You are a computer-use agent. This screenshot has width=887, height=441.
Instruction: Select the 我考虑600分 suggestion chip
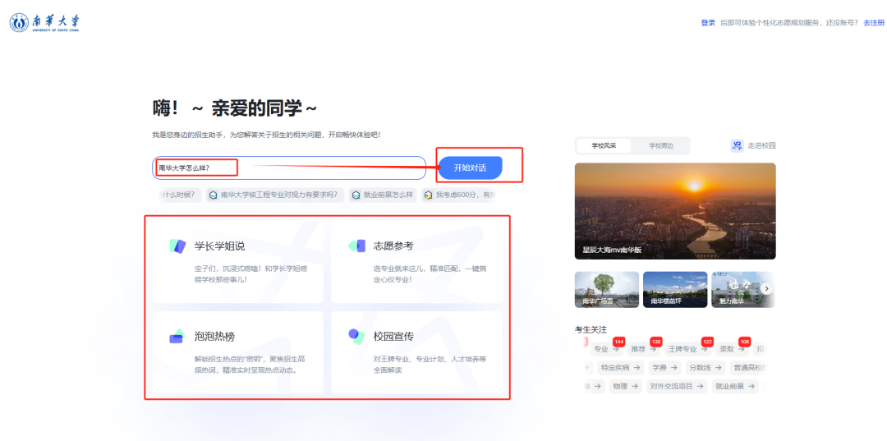(458, 195)
